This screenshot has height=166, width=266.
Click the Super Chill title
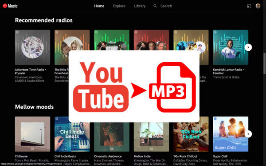click(x=220, y=156)
